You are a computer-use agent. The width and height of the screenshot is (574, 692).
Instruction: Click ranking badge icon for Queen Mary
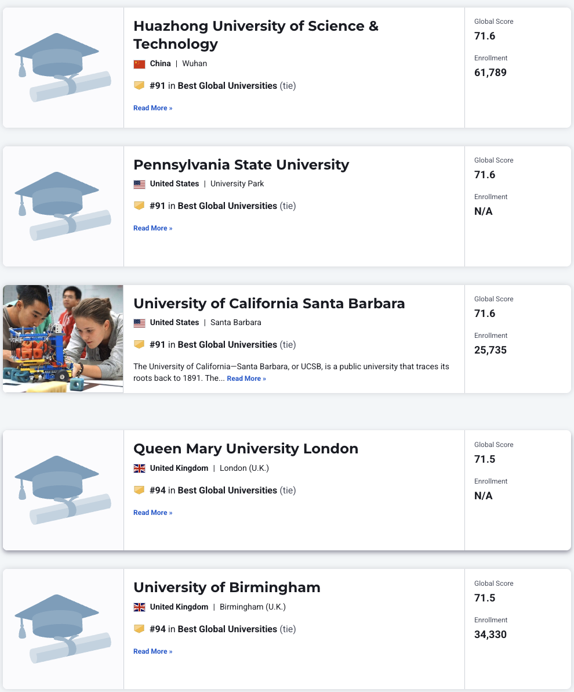pyautogui.click(x=139, y=491)
